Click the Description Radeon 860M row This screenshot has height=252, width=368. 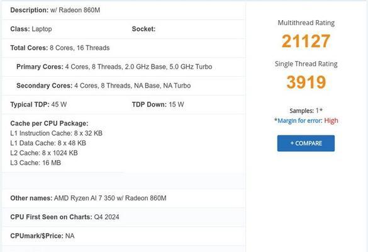pos(124,10)
